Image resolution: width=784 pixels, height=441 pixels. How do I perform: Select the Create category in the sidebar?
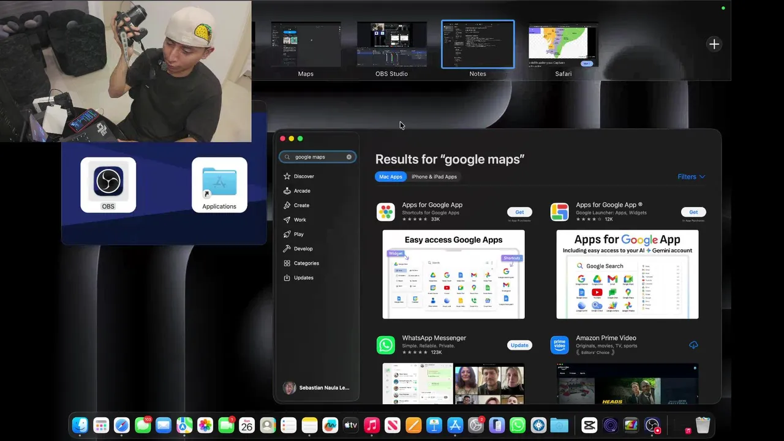click(x=296, y=205)
